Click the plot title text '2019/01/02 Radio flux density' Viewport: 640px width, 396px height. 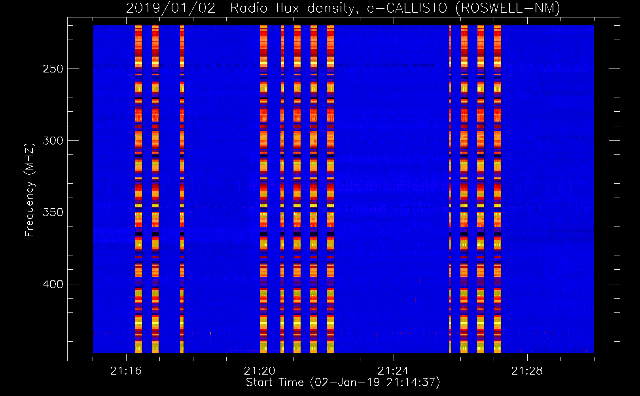(240, 8)
